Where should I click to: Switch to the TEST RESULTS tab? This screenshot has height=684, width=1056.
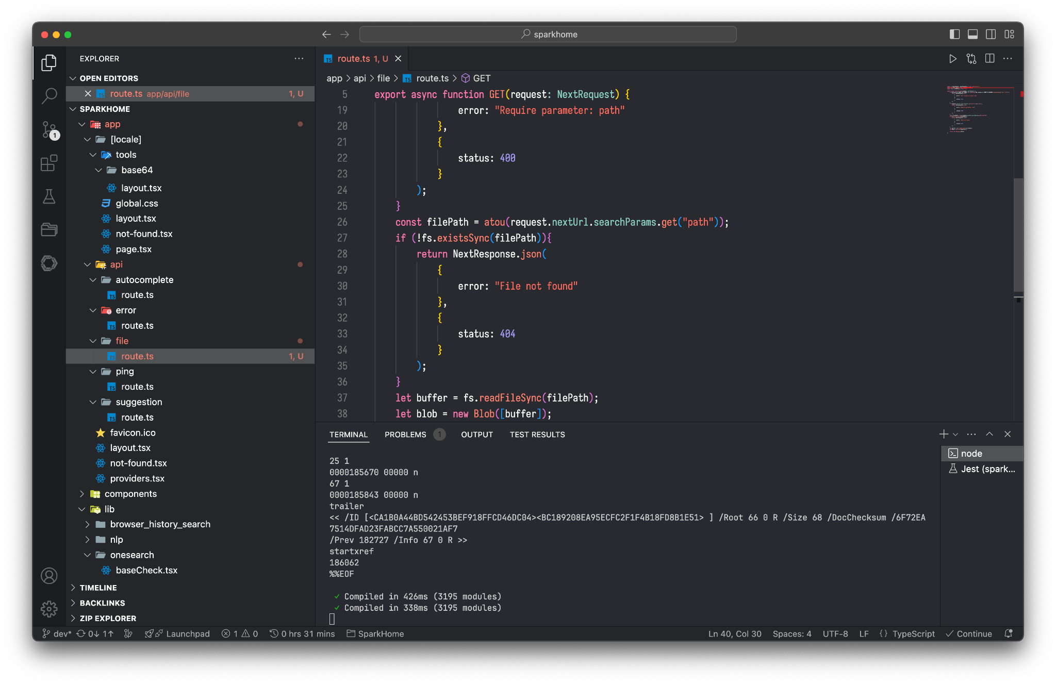537,434
